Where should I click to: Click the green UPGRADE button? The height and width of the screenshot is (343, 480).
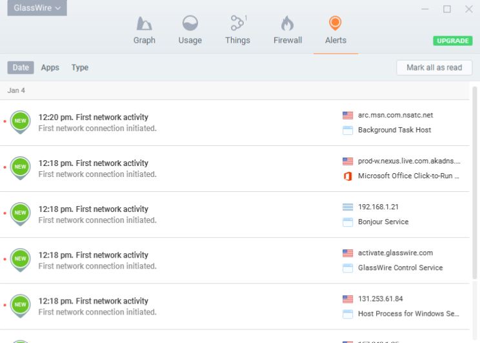pyautogui.click(x=452, y=41)
